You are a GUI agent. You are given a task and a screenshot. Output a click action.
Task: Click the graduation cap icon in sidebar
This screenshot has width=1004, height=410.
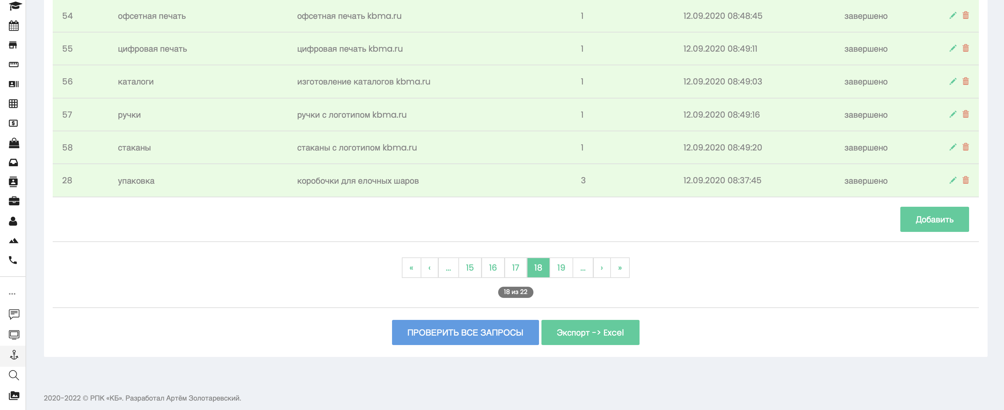point(15,6)
